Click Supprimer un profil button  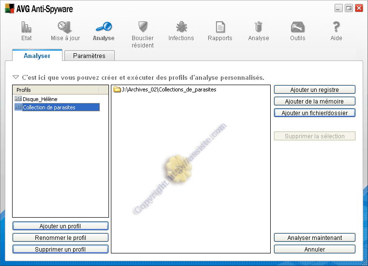(61, 249)
